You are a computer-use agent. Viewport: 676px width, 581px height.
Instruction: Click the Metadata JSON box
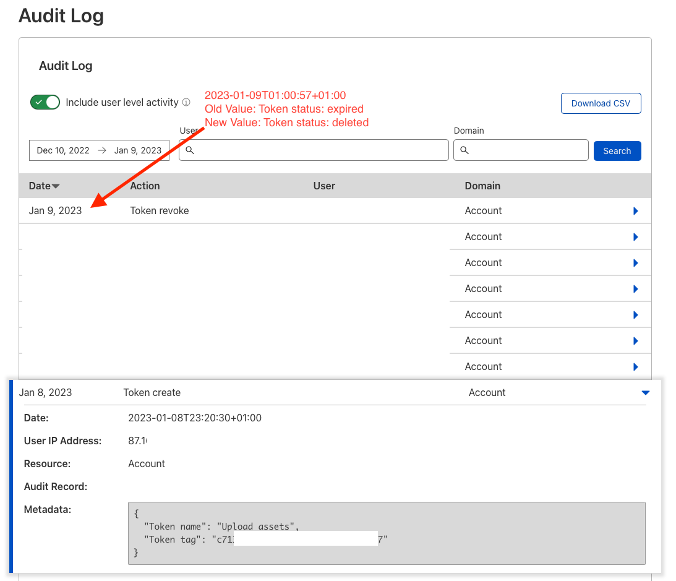387,533
